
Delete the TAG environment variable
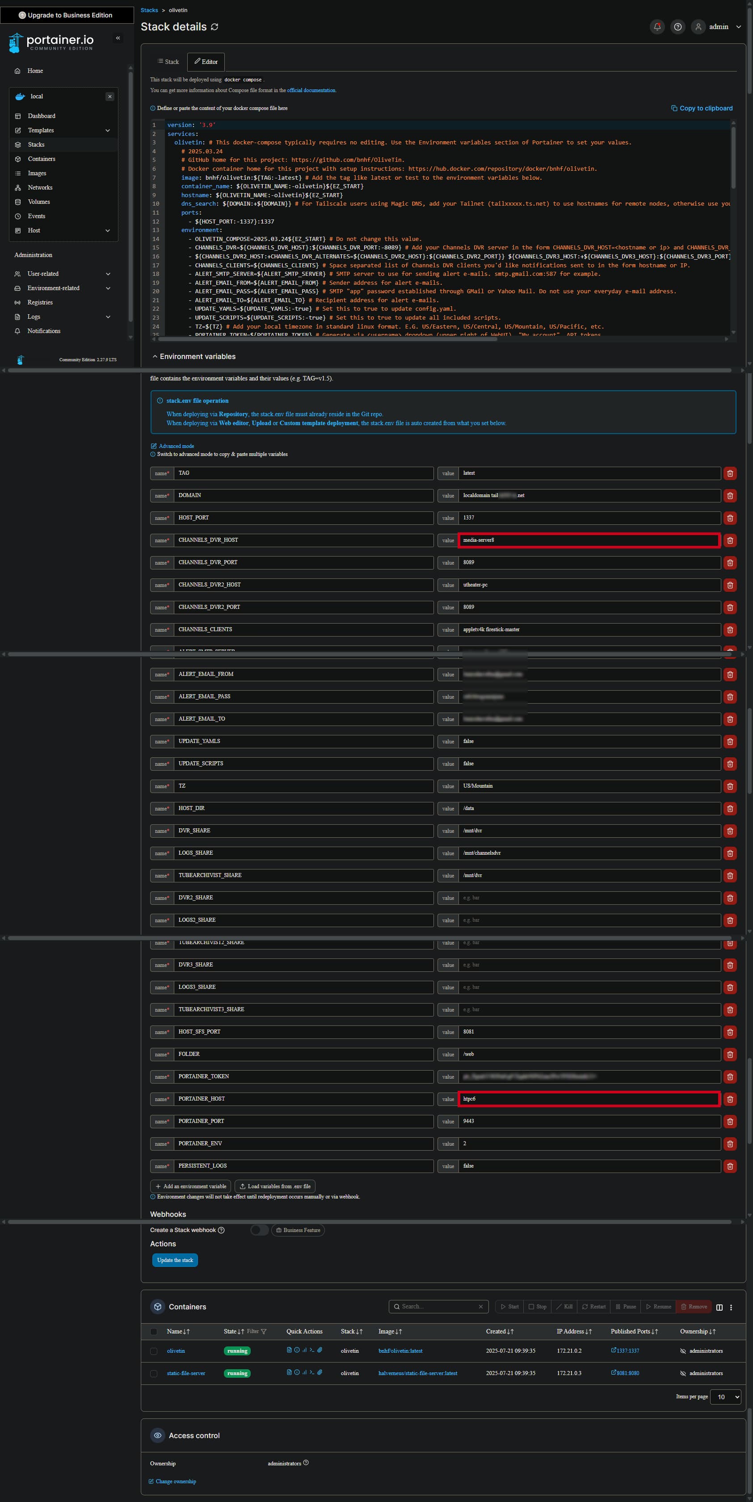(x=730, y=473)
